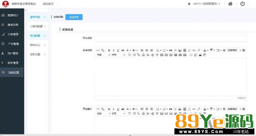Select the 支付配置 submenu item
The width and height of the screenshot is (256, 136).
click(37, 36)
